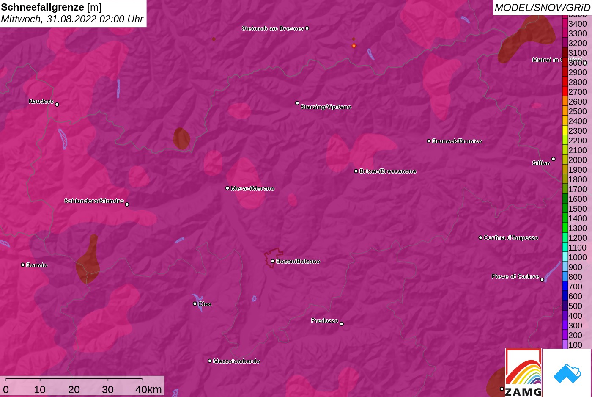This screenshot has height=397, width=592.
Task: Click the Sterzing/Vipiteno label
Action: 326,107
